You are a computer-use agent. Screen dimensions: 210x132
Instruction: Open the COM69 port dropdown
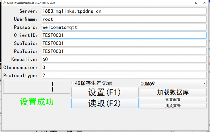[x=173, y=84]
